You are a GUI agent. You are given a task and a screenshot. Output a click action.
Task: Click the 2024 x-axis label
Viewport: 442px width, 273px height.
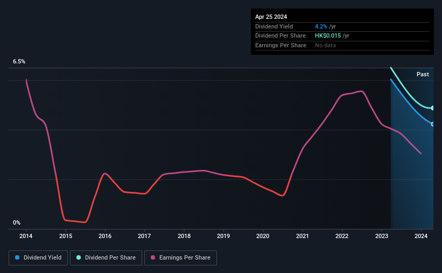[421, 236]
